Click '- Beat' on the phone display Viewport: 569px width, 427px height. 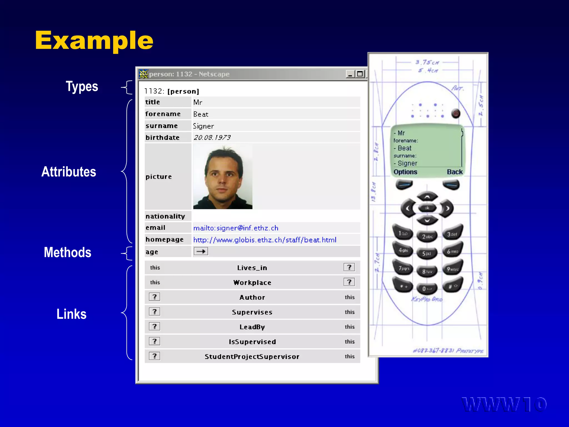(402, 148)
